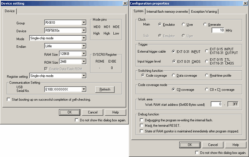Switch to Internal flash memory overwrite tab
The width and height of the screenshot is (249, 157).
click(x=167, y=11)
